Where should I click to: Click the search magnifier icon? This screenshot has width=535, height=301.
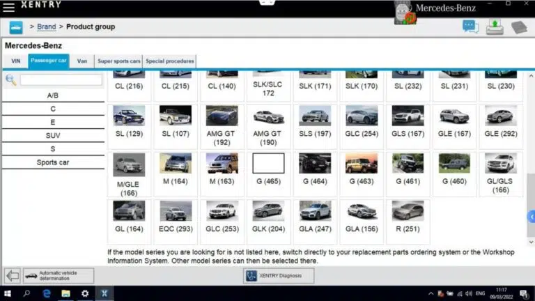point(10,80)
